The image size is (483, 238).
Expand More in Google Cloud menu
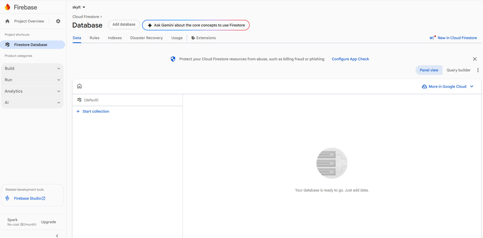pyautogui.click(x=448, y=86)
